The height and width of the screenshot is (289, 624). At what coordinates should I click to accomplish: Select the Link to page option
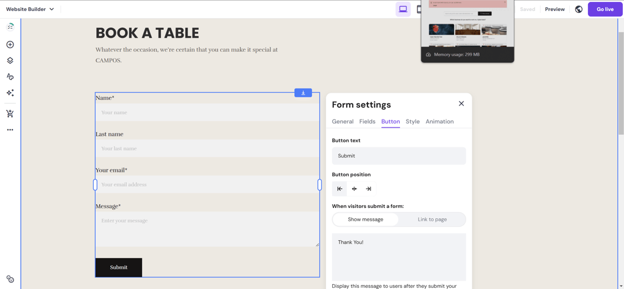click(x=432, y=219)
